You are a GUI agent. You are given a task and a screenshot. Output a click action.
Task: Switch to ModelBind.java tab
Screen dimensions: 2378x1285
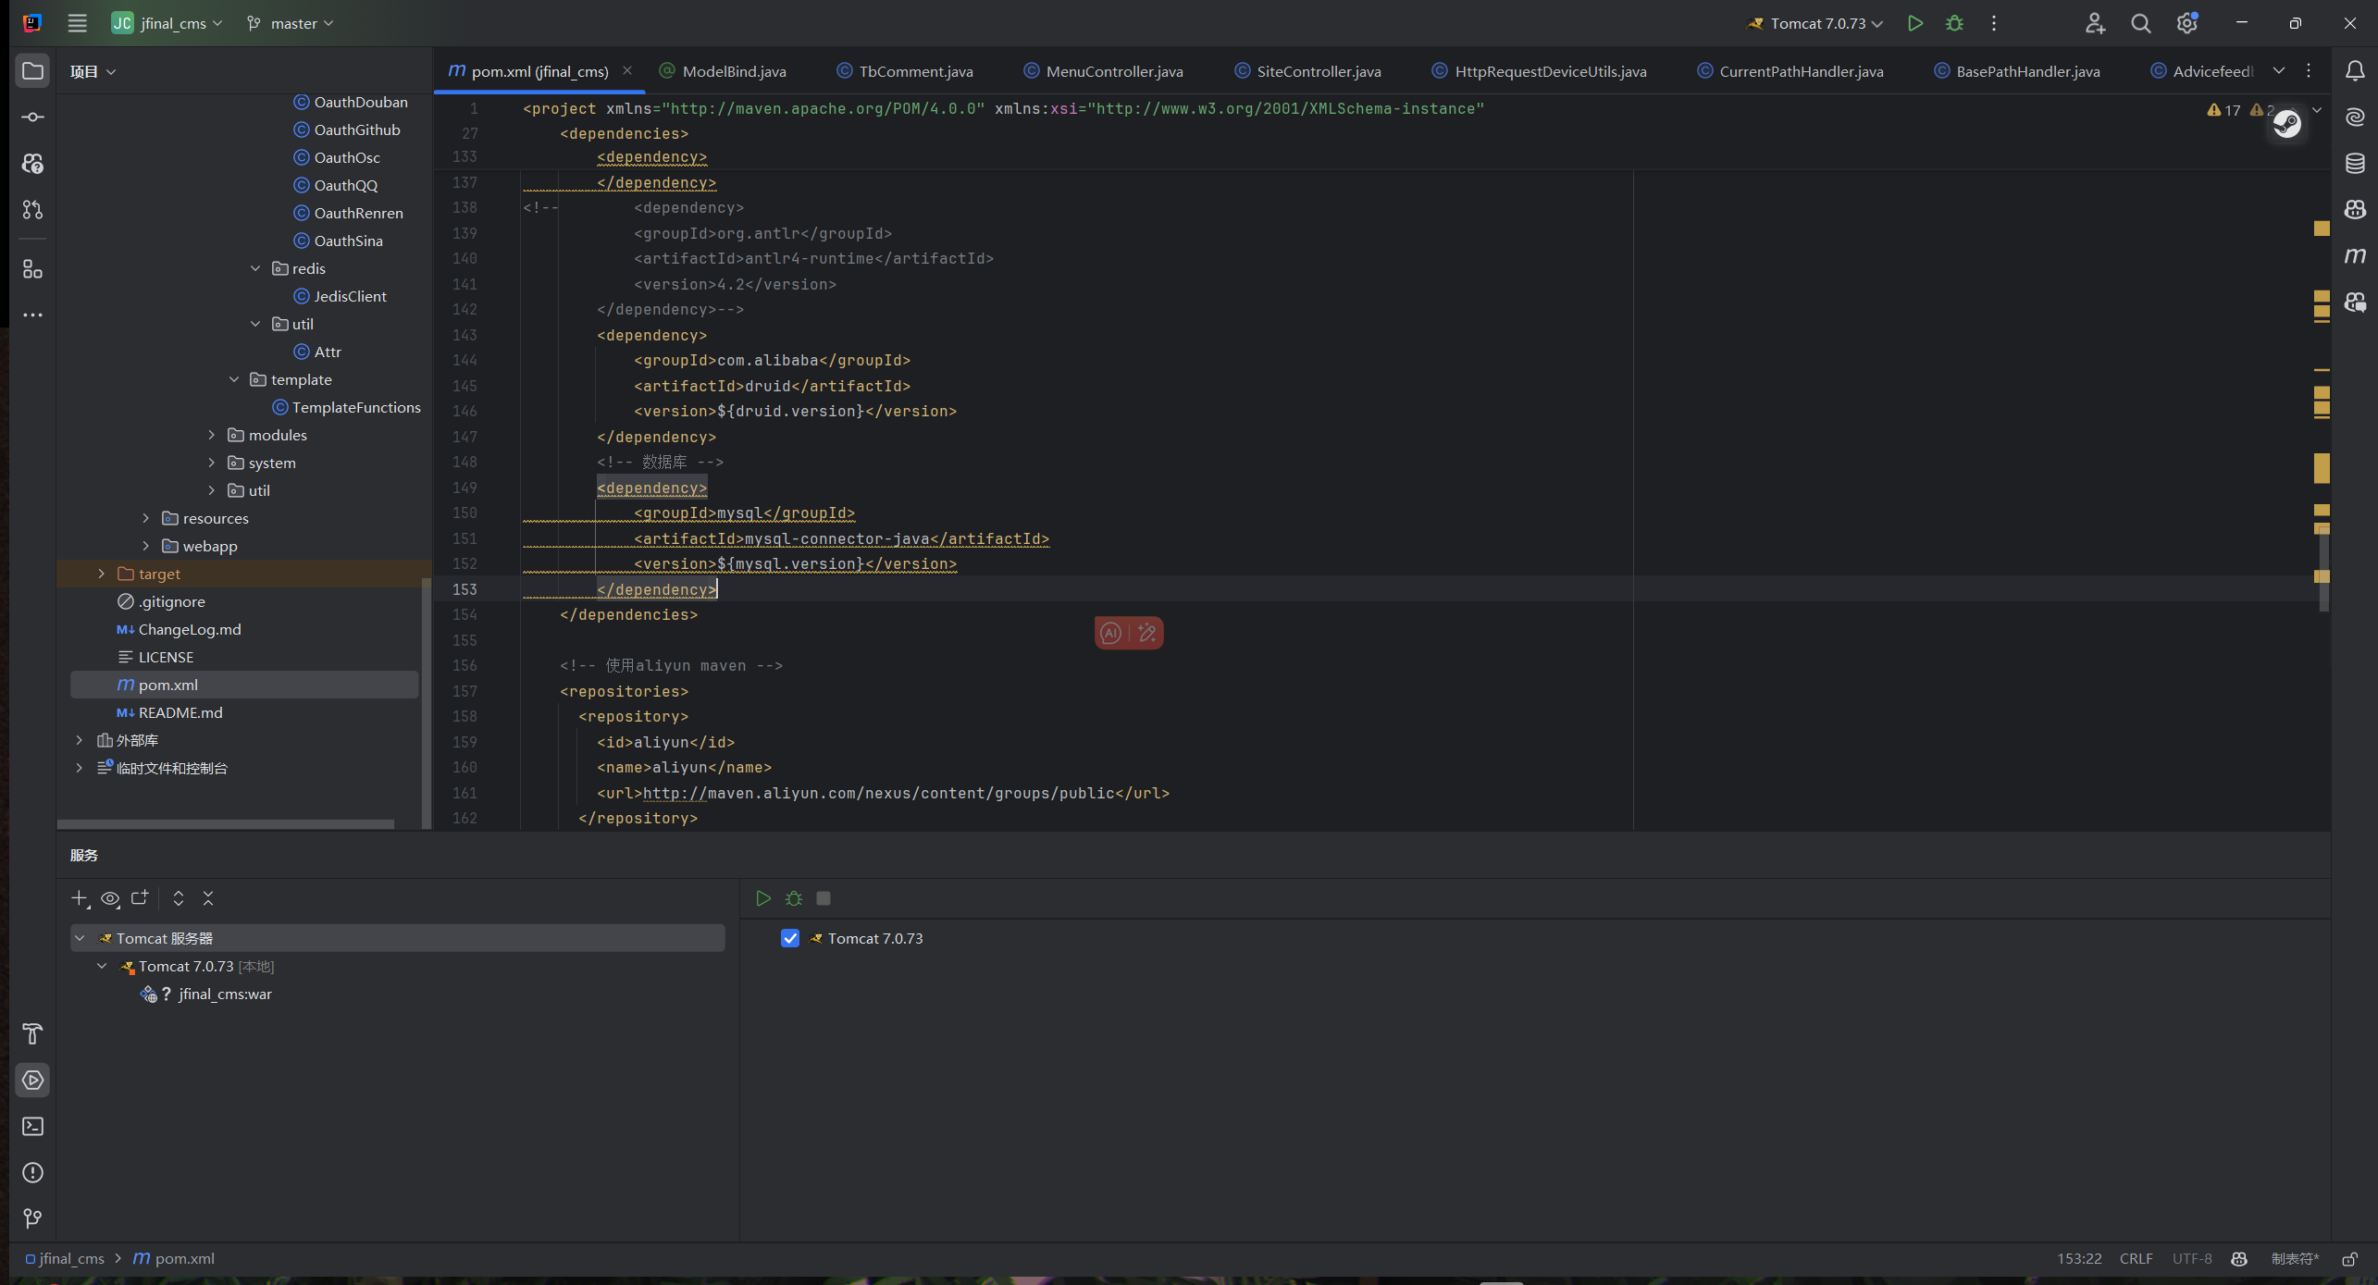(723, 71)
